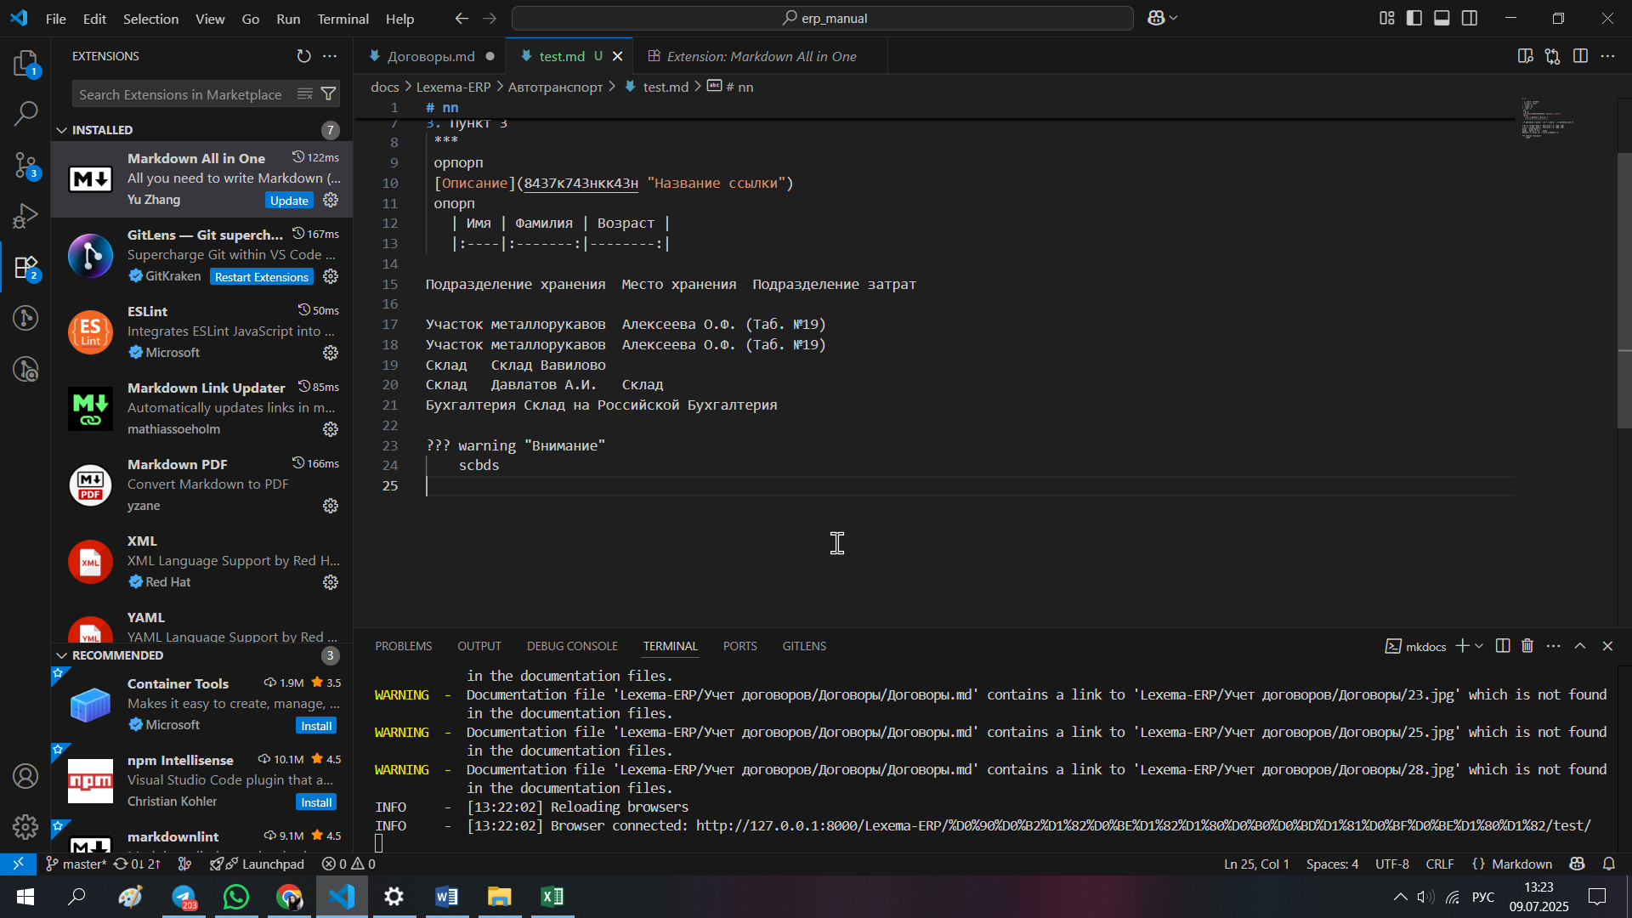
Task: Open manage gear for XML extension
Action: pos(331,582)
